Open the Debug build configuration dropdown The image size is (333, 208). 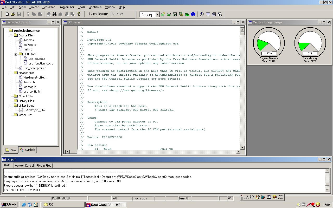pyautogui.click(x=157, y=15)
